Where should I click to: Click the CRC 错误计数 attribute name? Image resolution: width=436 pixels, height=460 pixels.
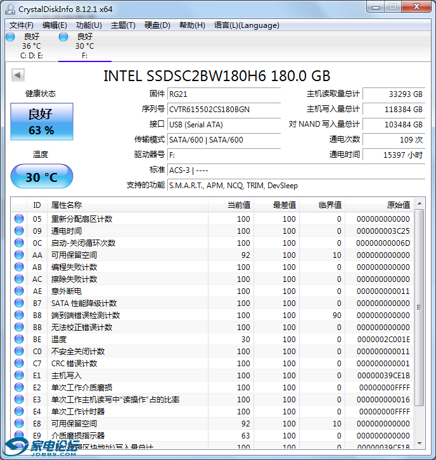point(74,364)
